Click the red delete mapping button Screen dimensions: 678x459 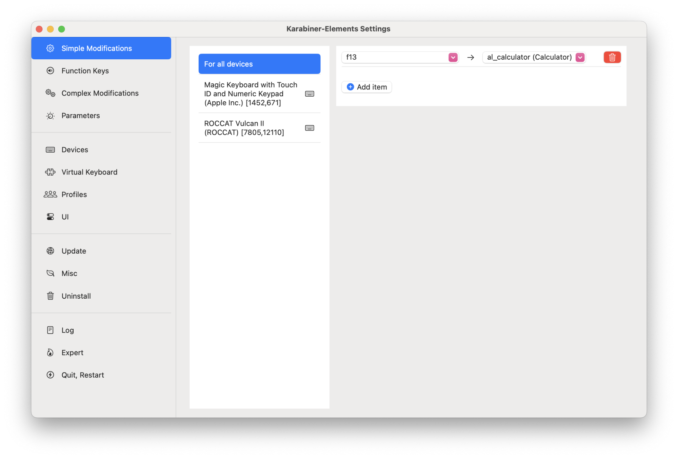click(x=613, y=57)
